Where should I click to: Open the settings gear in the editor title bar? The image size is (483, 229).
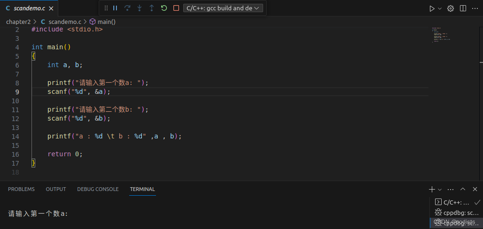(451, 8)
